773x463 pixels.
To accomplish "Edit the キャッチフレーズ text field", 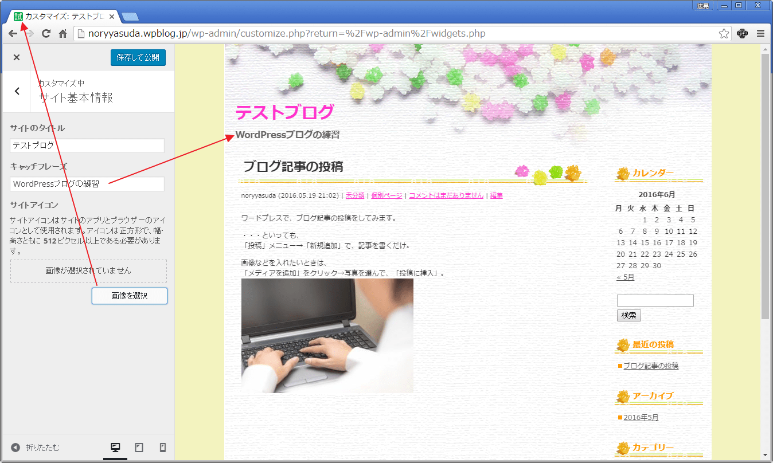I will click(x=87, y=184).
